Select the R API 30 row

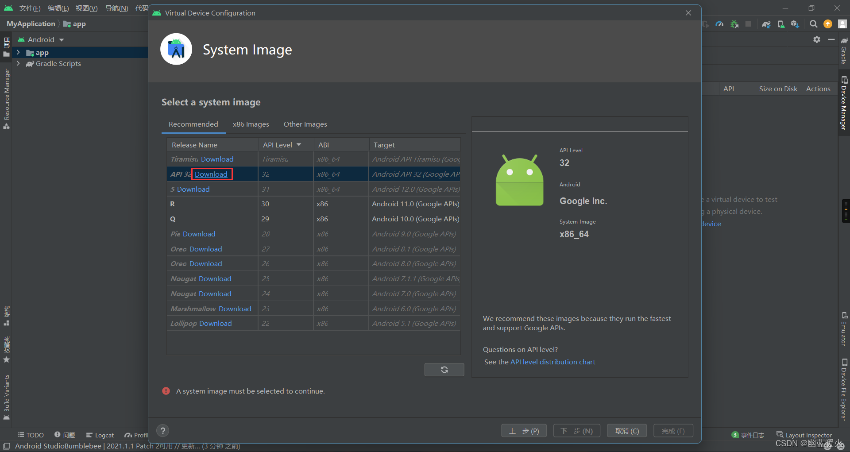(313, 204)
